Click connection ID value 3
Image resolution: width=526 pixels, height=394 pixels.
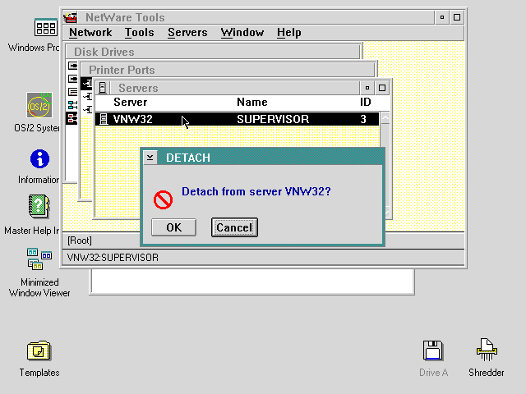pyautogui.click(x=363, y=119)
